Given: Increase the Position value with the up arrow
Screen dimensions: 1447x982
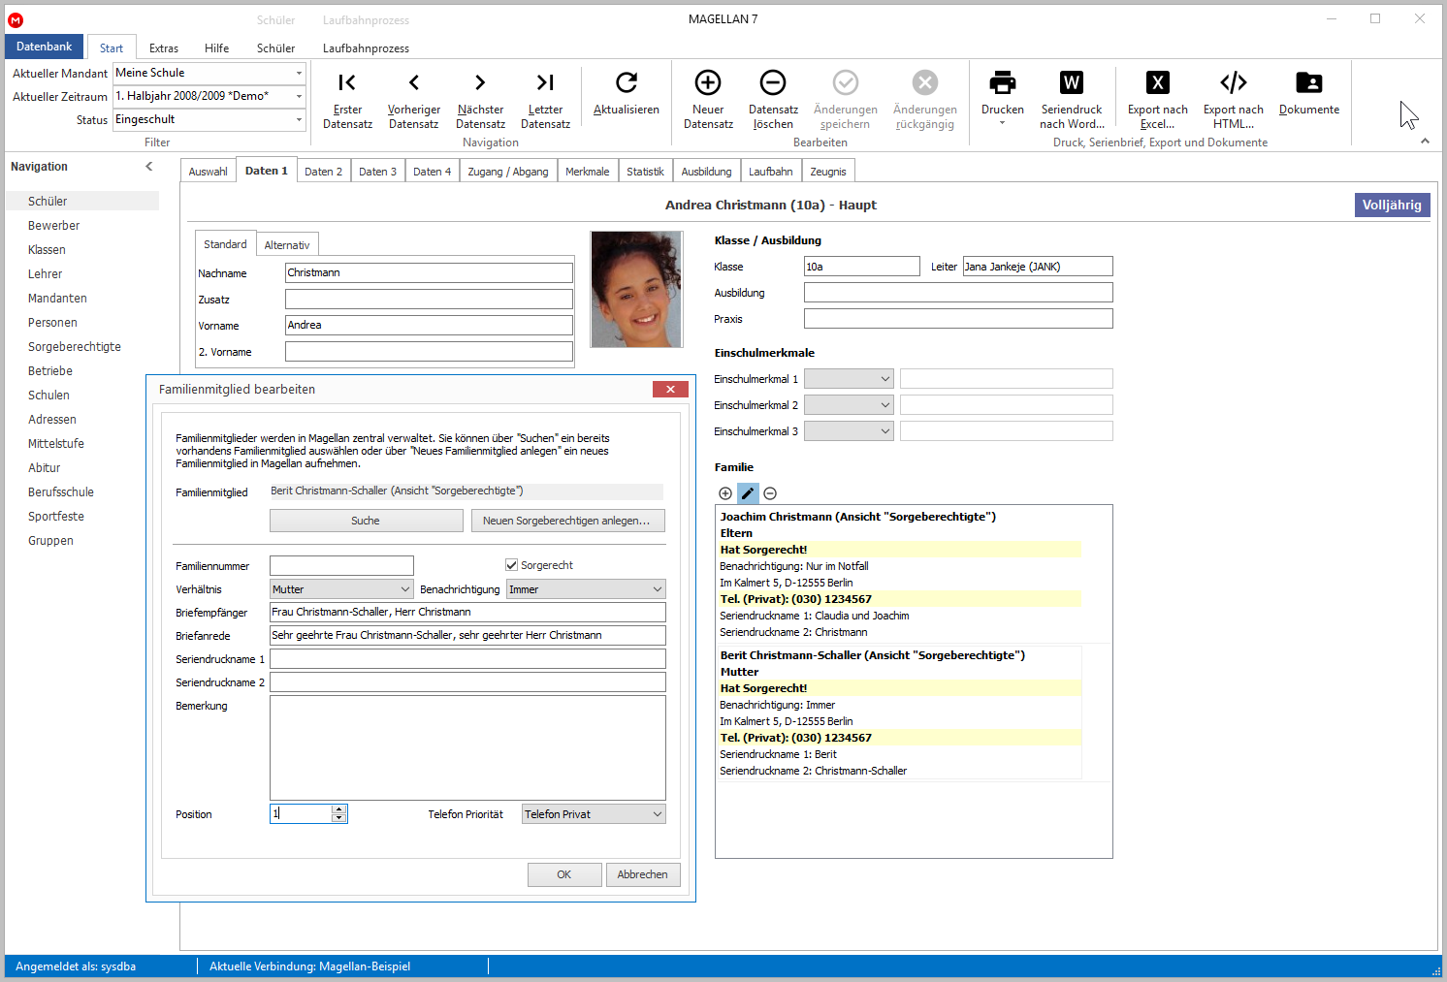Looking at the screenshot, I should point(338,809).
